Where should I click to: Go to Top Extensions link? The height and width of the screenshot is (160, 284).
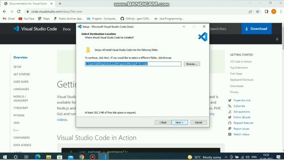[239, 68]
